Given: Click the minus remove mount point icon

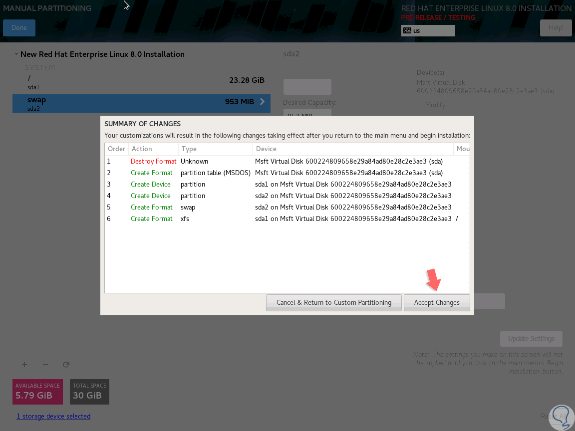Looking at the screenshot, I should [x=45, y=365].
